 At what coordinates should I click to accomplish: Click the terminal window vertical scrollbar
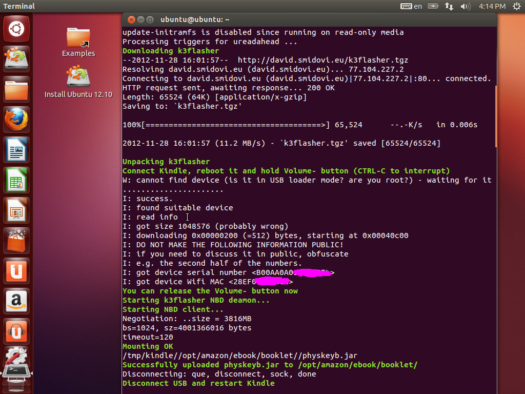[x=496, y=116]
